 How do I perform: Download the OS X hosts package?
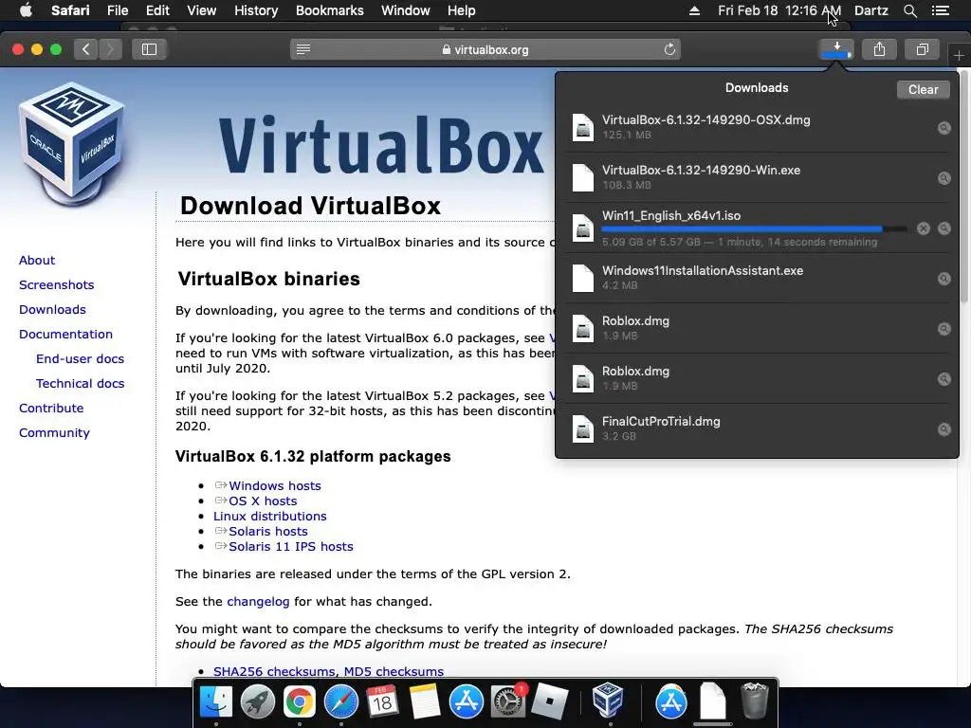pyautogui.click(x=263, y=500)
